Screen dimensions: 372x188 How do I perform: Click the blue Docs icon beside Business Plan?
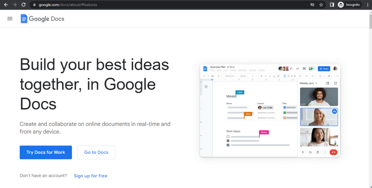(205, 69)
